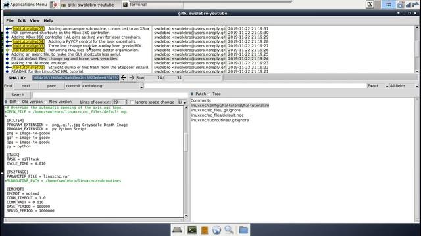Viewport: 421px width, 236px height.
Task: Select 'Fill out default files' commit row
Action: (x=64, y=58)
